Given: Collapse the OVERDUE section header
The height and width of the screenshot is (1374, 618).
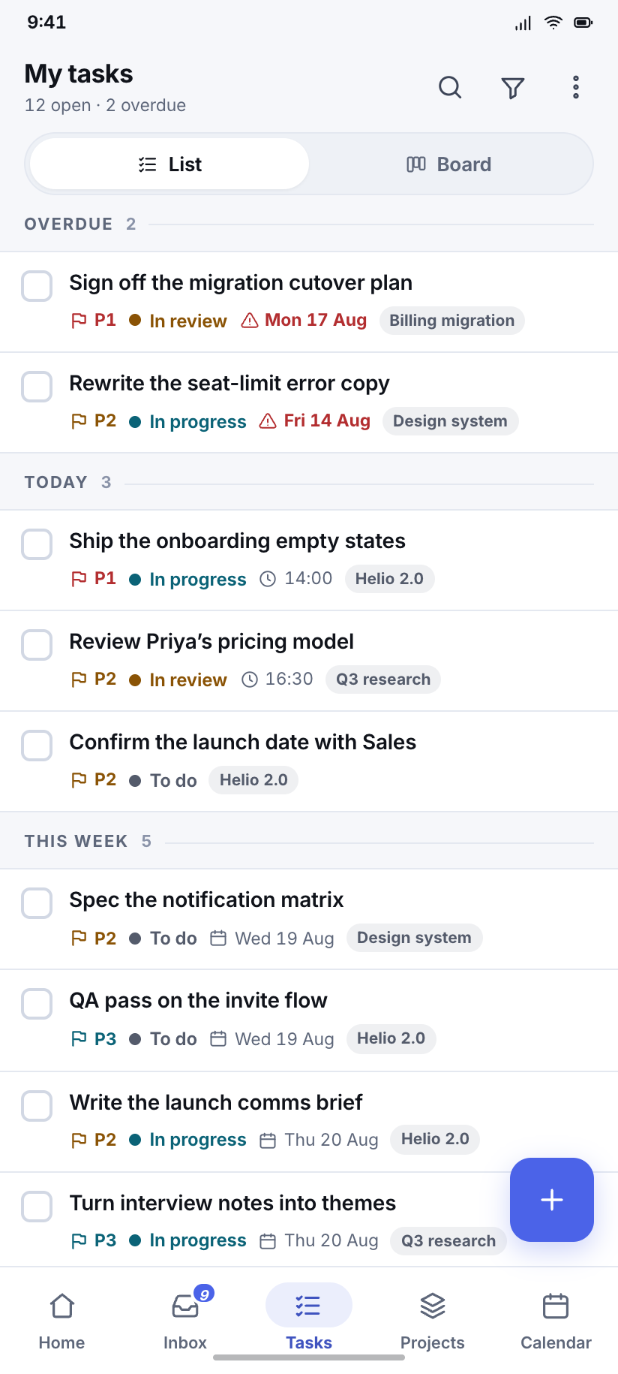Looking at the screenshot, I should (x=309, y=224).
